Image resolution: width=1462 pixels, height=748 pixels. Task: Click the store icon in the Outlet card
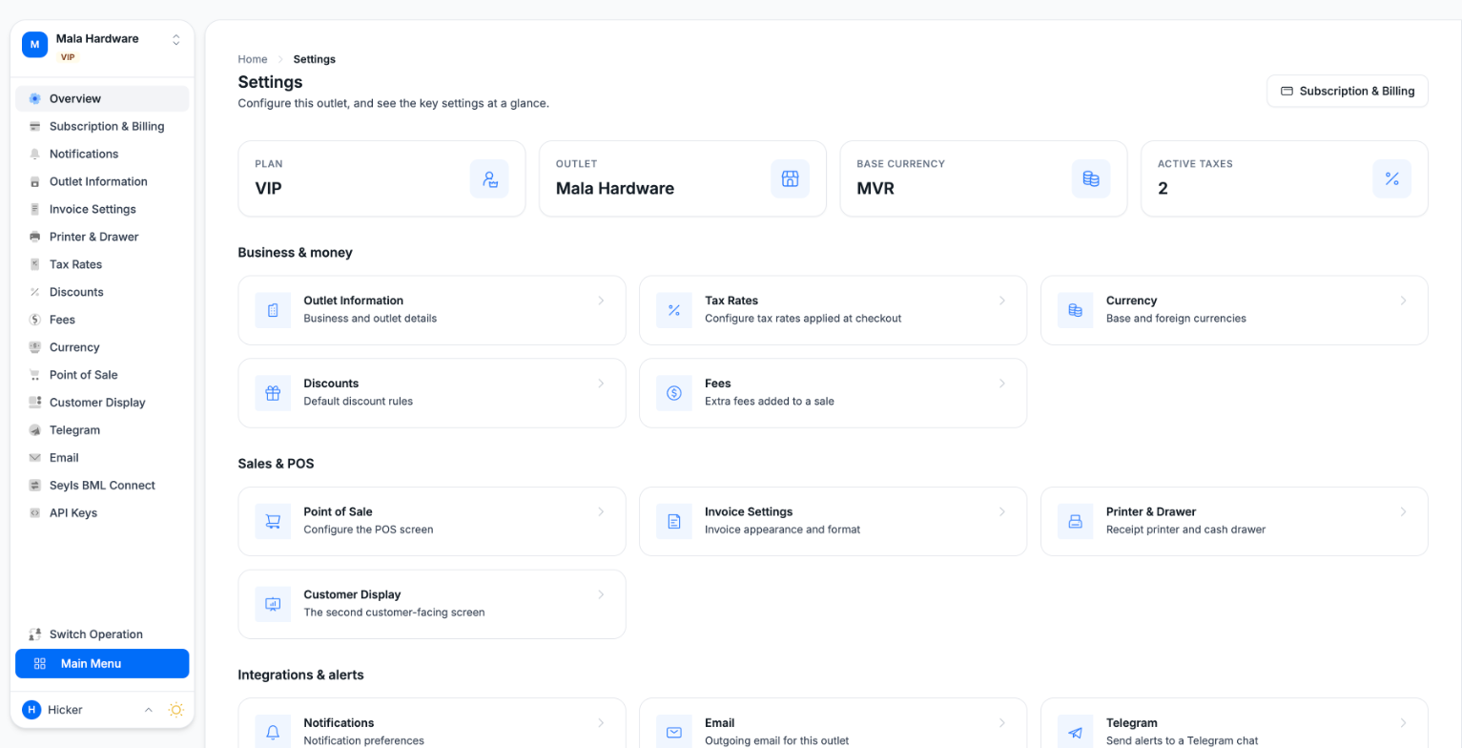click(x=790, y=178)
